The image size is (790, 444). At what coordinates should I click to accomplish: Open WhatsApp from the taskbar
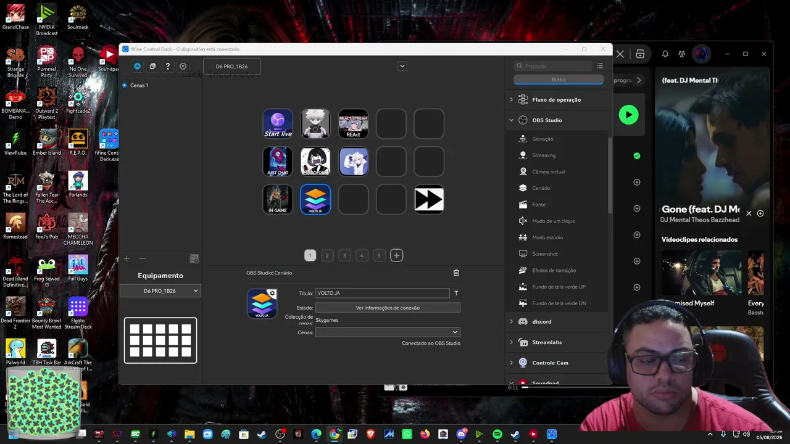pyautogui.click(x=407, y=434)
